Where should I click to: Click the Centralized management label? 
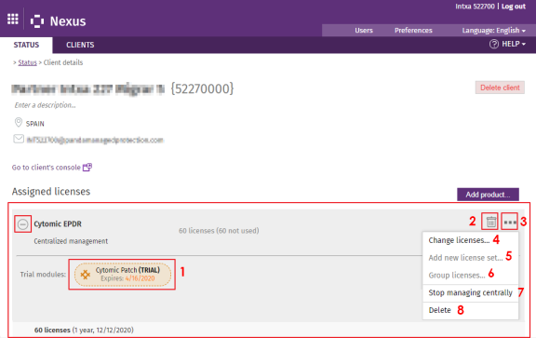coord(71,241)
